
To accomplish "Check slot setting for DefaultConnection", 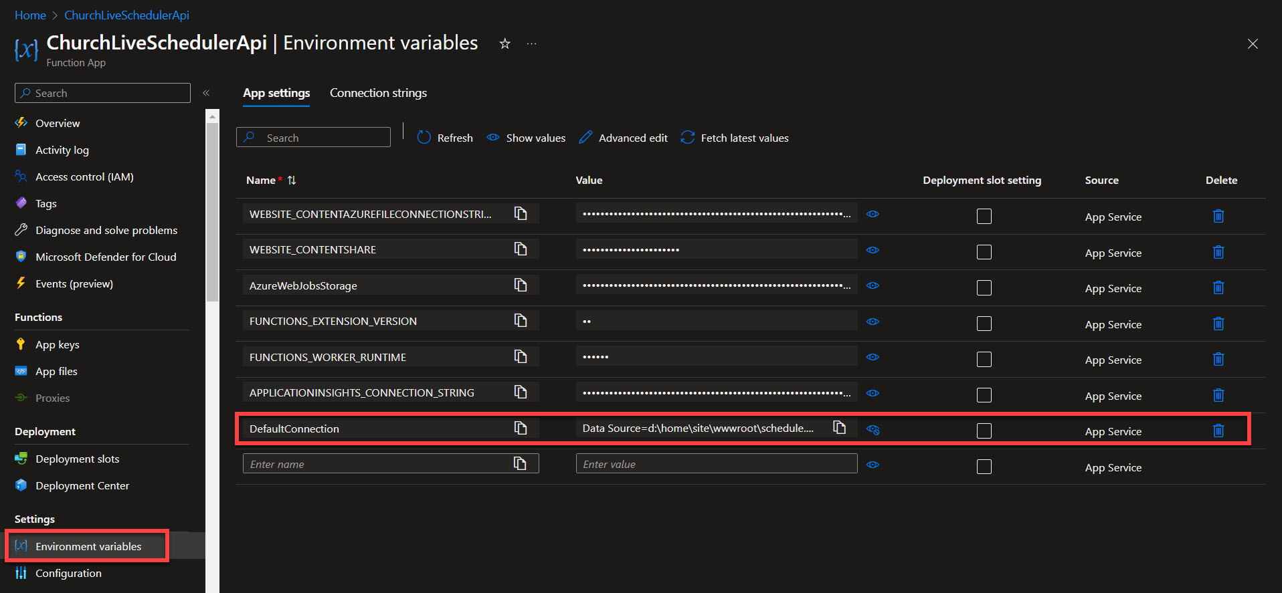I will 984,431.
